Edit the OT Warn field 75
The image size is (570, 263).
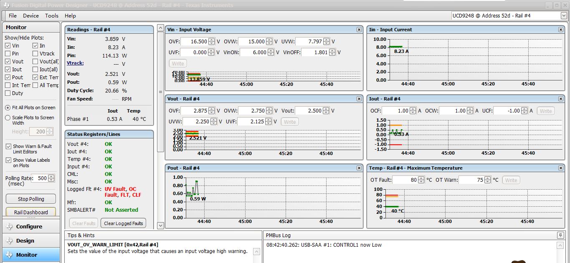471,180
